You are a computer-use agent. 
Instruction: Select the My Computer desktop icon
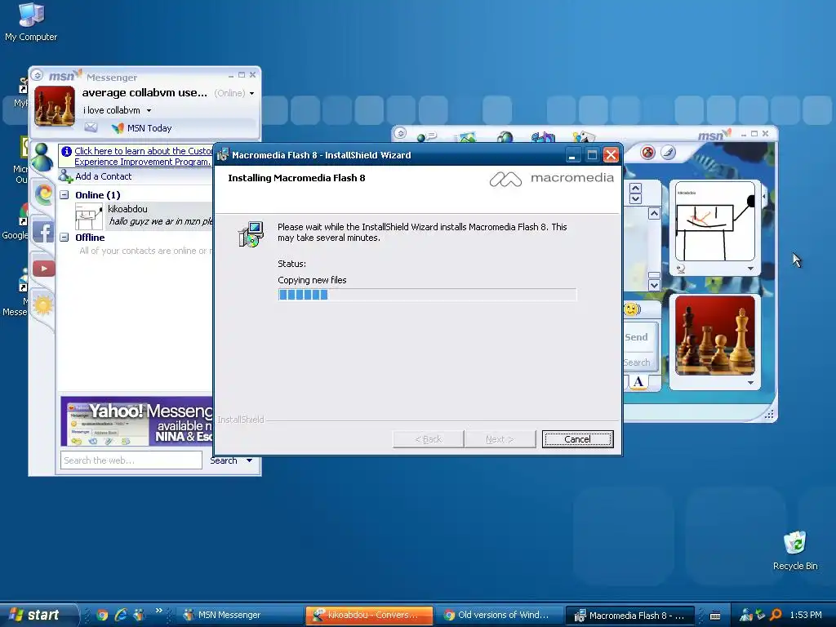[x=32, y=22]
